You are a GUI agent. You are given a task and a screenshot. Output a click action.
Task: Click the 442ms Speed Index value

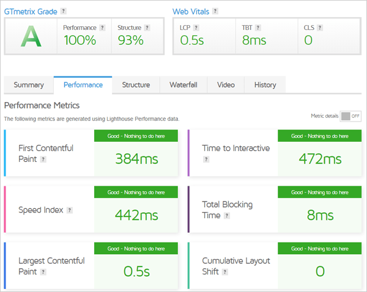point(136,215)
